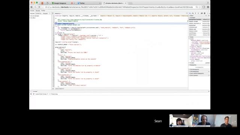240x135 pixels.
Task: Click the new browser tab button
Action: [130, 3]
